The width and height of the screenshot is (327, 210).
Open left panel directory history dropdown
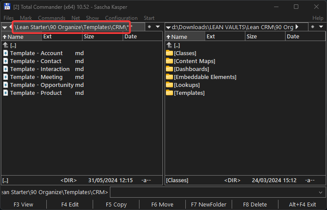[158, 27]
